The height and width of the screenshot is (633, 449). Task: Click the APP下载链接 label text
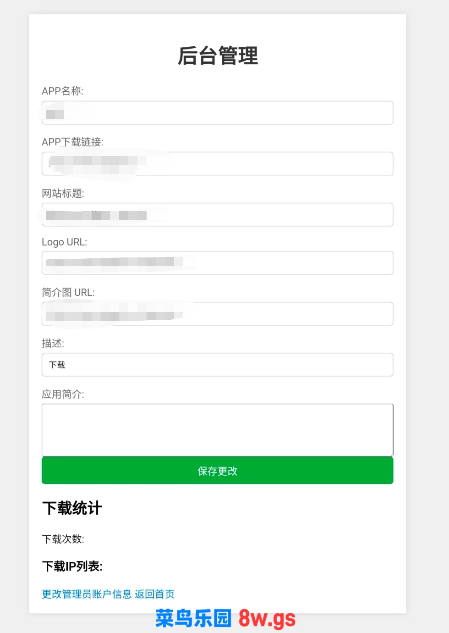pyautogui.click(x=72, y=142)
